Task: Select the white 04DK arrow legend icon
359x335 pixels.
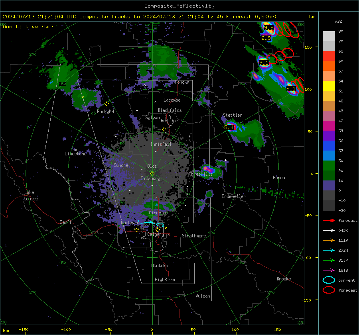Action: (329, 231)
